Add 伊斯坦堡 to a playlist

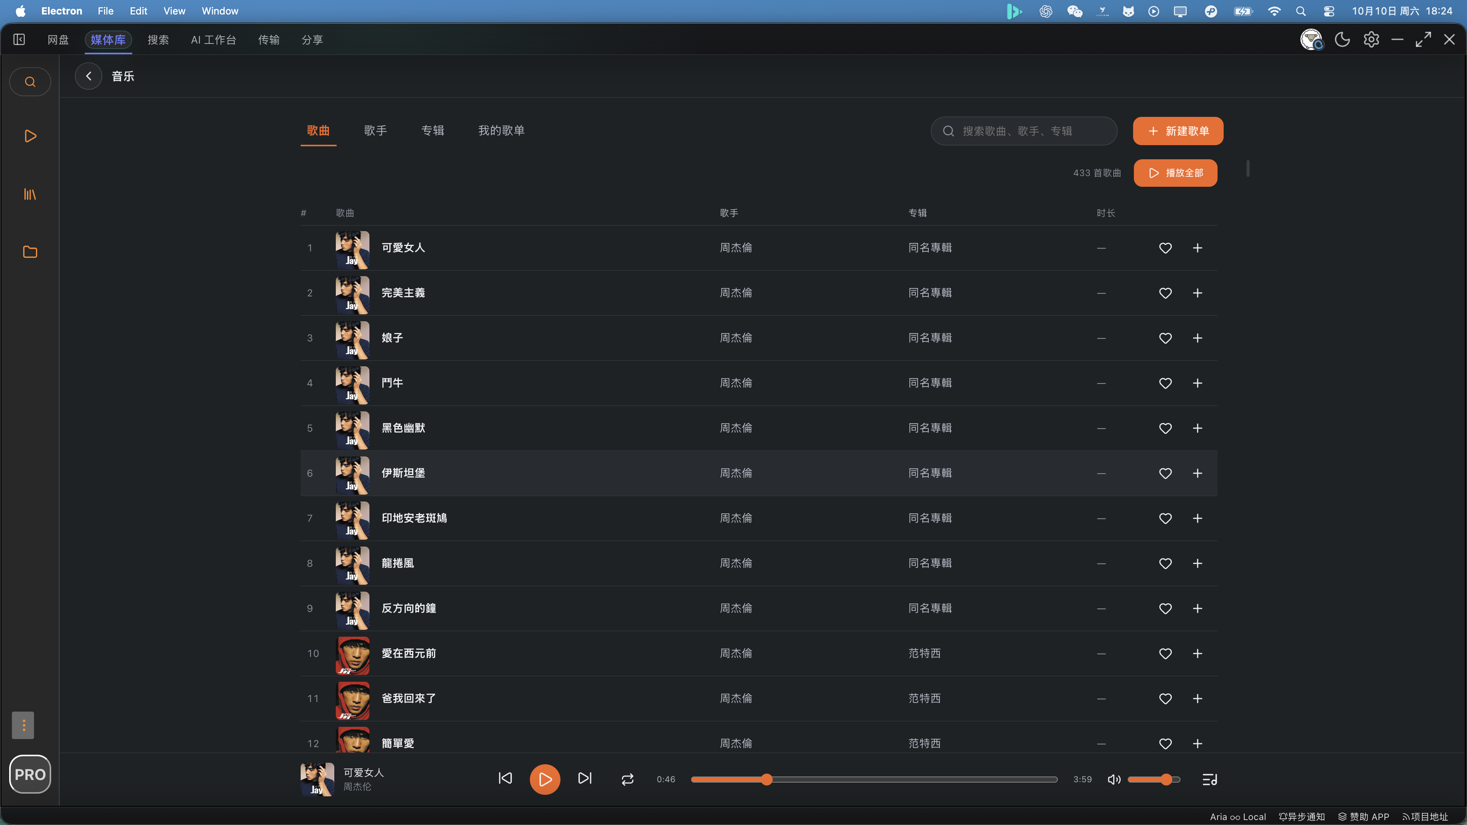(x=1198, y=473)
